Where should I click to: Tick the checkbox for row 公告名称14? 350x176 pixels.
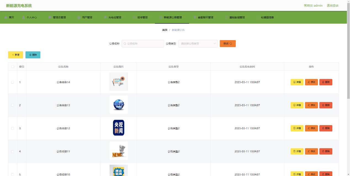coord(12,82)
